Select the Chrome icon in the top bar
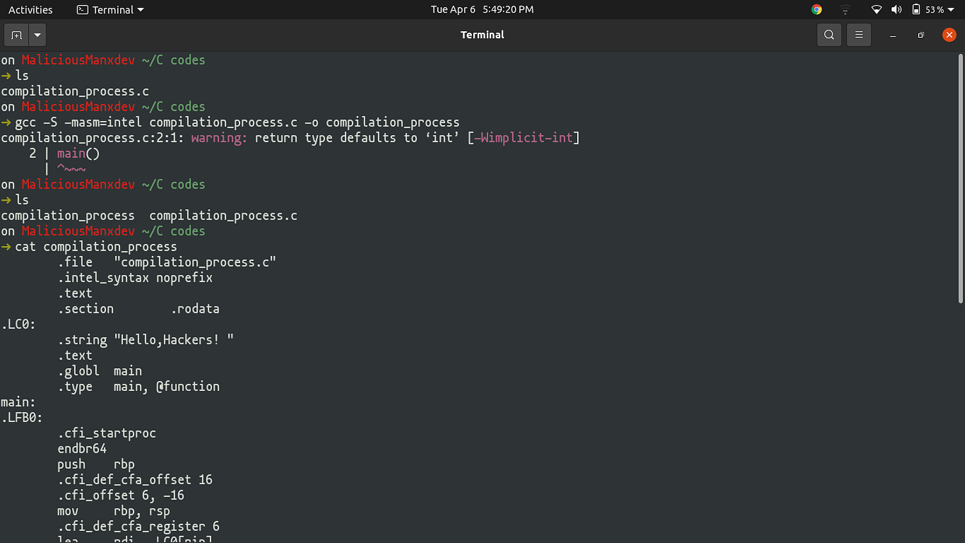965x543 pixels. (816, 9)
